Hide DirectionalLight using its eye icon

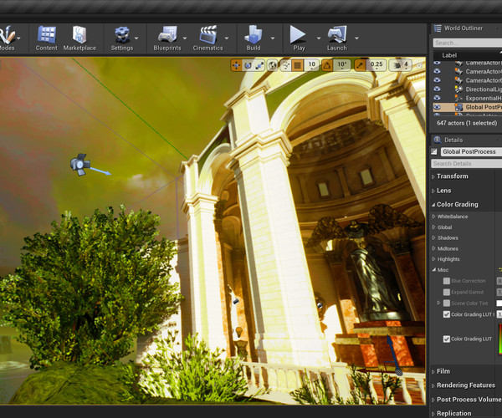click(437, 89)
